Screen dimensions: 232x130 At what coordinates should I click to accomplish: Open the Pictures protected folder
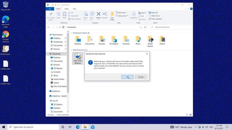point(102,40)
